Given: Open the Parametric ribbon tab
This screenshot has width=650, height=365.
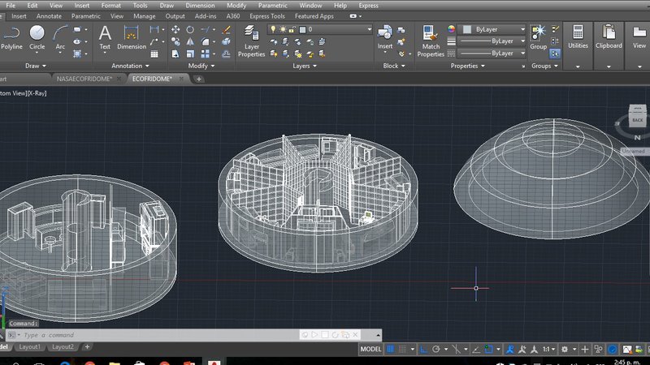Looking at the screenshot, I should point(86,15).
